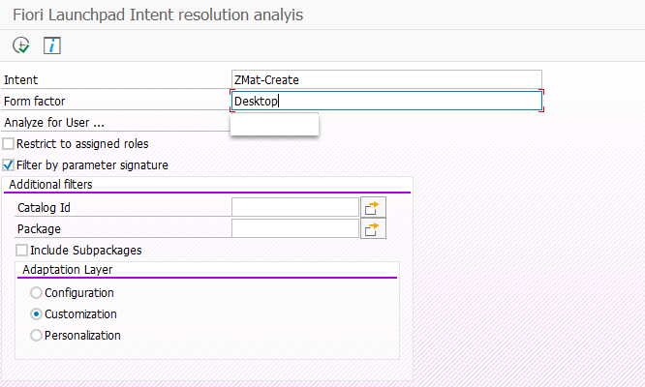This screenshot has width=645, height=387.
Task: Click the empty suggestion popup below Form factor
Action: tap(274, 124)
